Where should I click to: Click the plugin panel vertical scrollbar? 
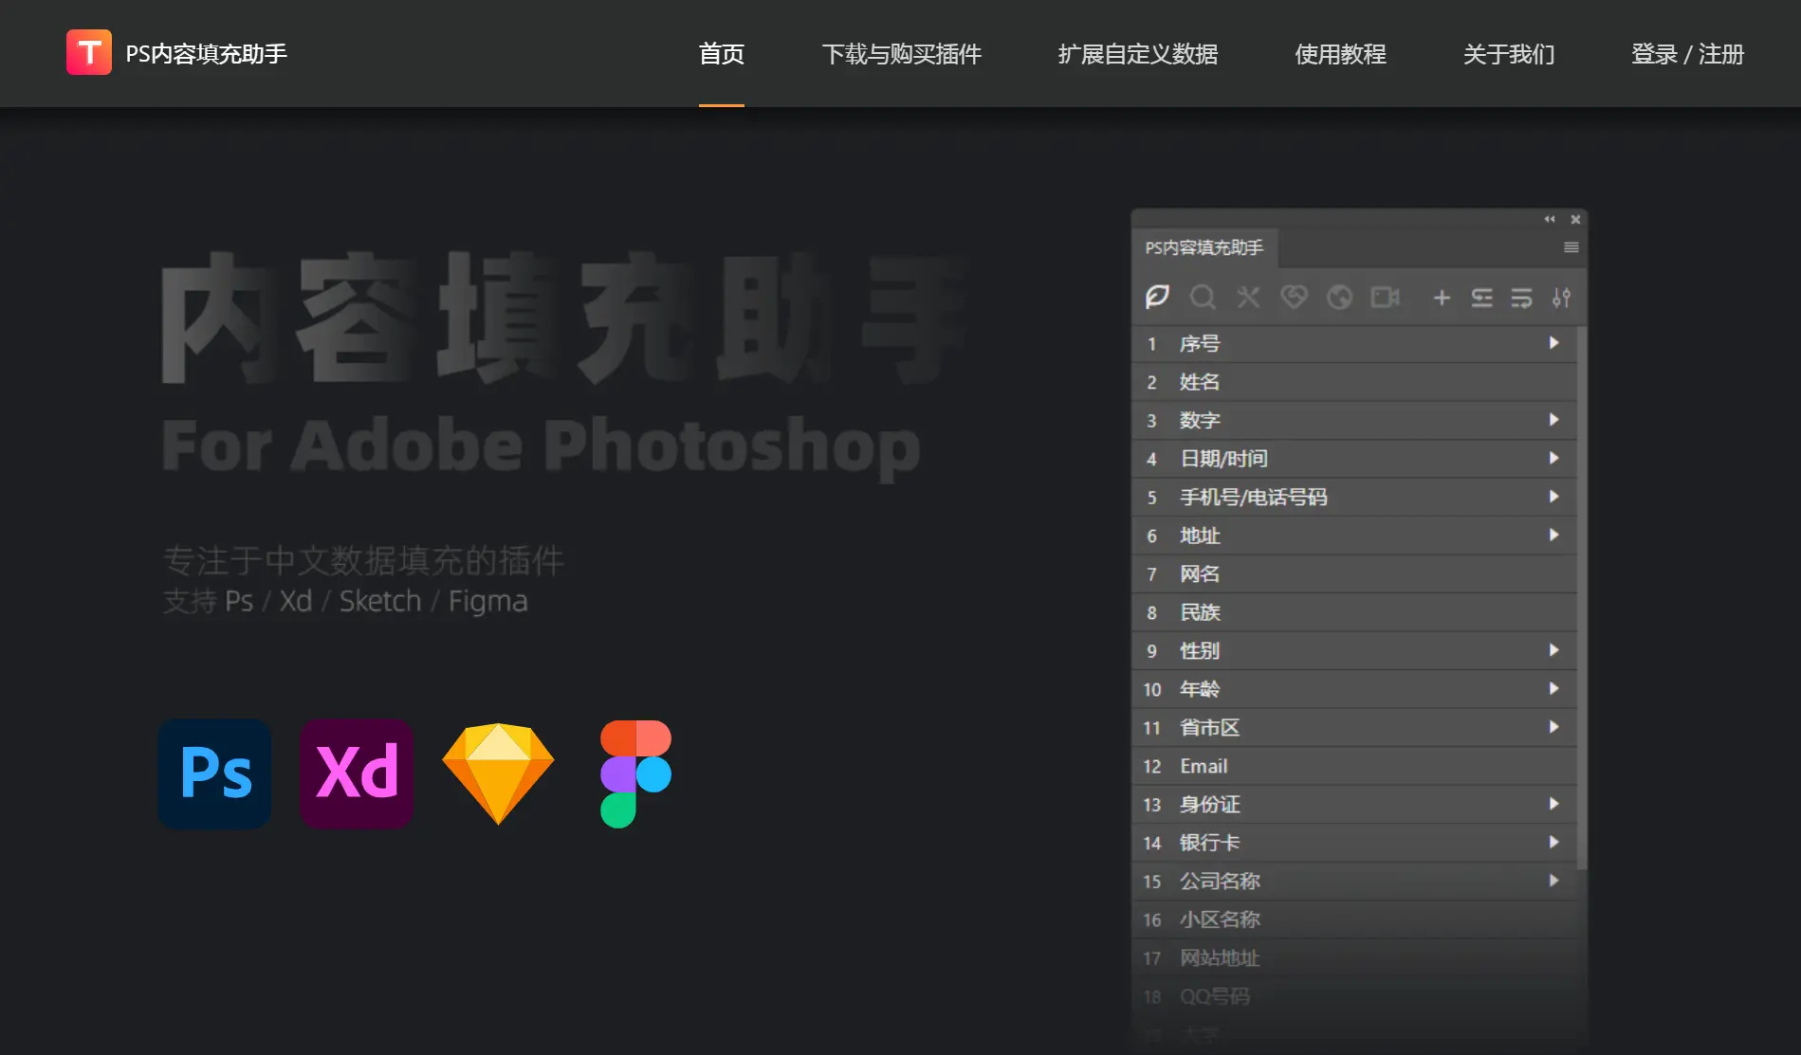pos(1581,597)
